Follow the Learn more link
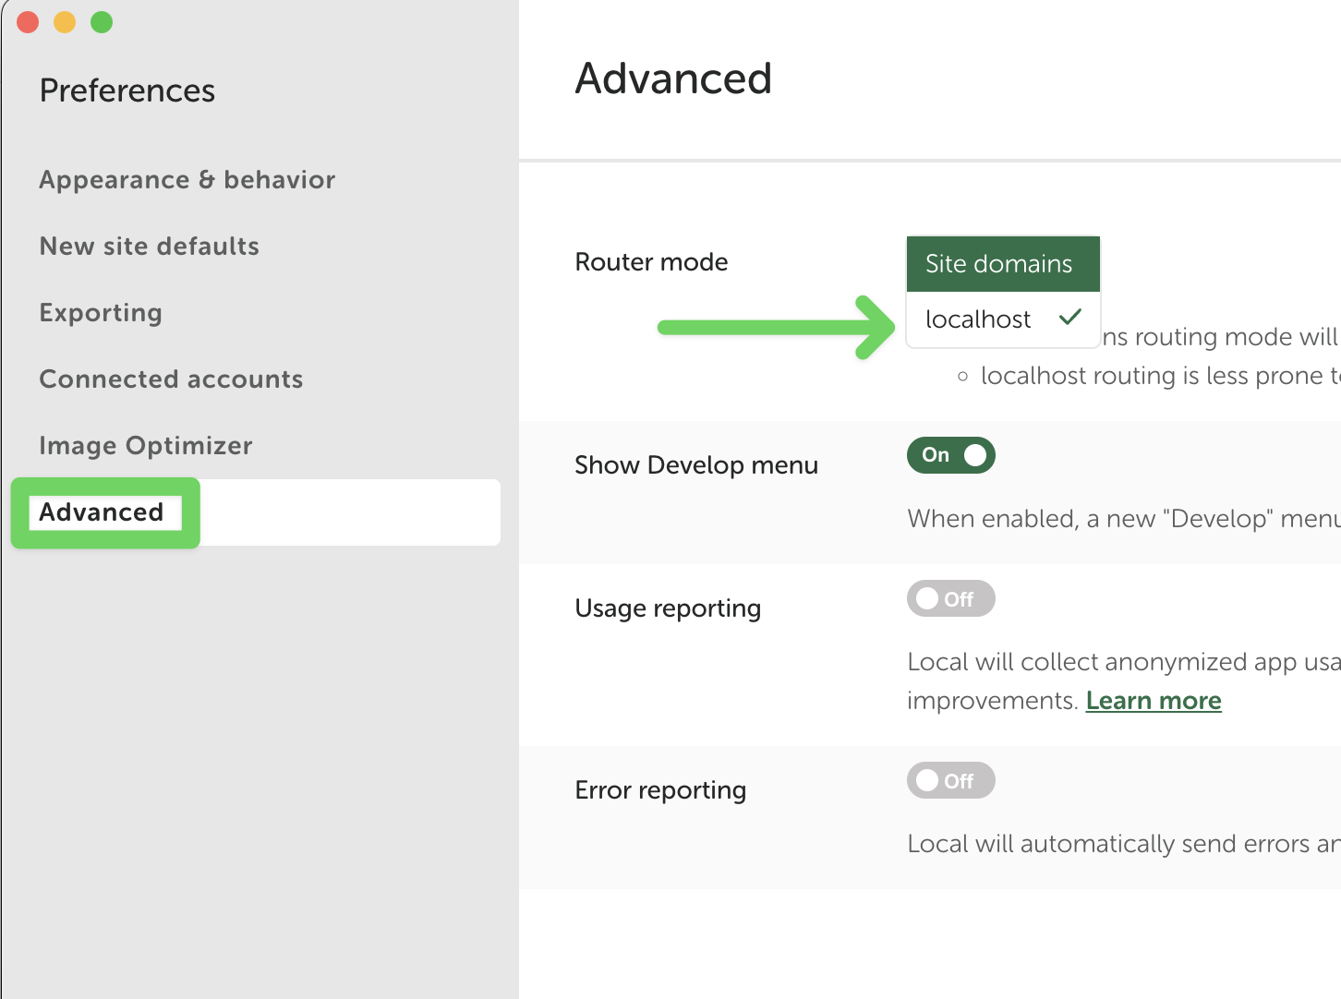1341x999 pixels. click(x=1154, y=701)
